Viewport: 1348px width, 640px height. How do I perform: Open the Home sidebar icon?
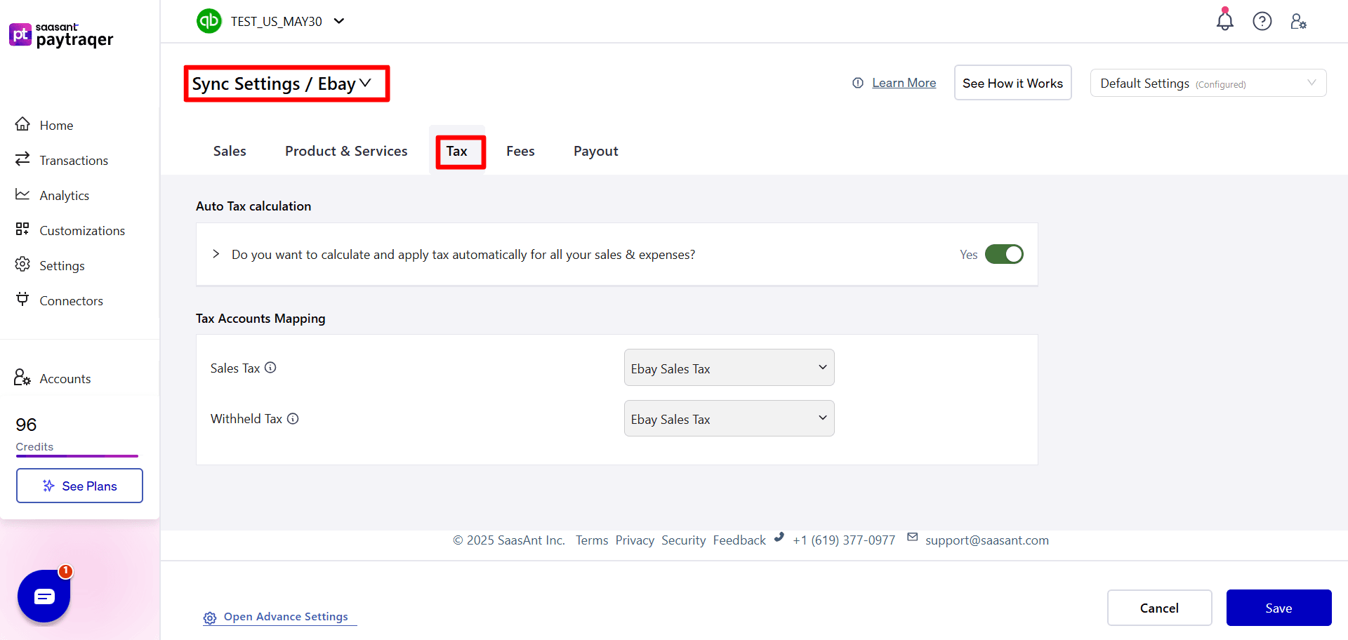(x=23, y=124)
